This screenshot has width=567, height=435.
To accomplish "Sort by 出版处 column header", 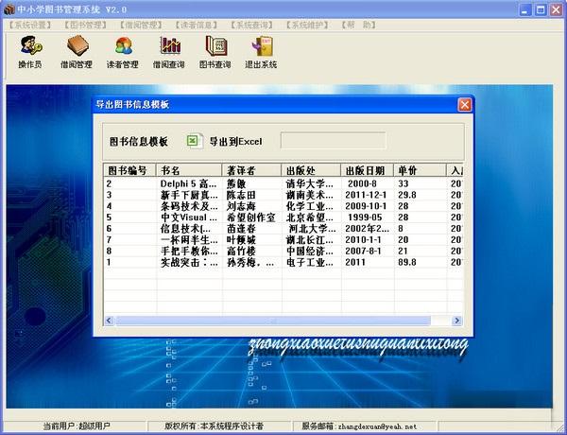I will (311, 170).
